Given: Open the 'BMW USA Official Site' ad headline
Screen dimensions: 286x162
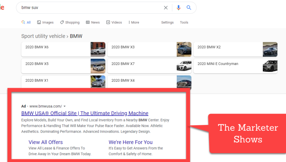Looking at the screenshot, I should click(85, 113).
